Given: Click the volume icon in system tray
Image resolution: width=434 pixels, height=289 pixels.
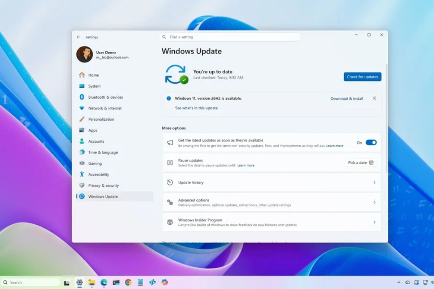Looking at the screenshot, I should pos(431,282).
